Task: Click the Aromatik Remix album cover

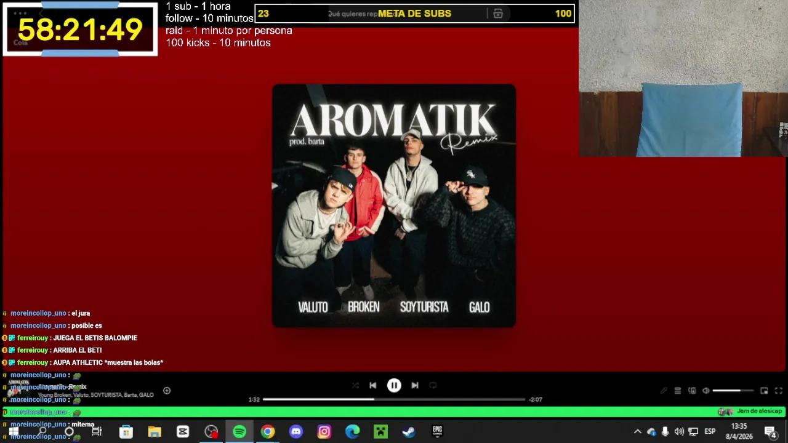Action: pyautogui.click(x=394, y=206)
